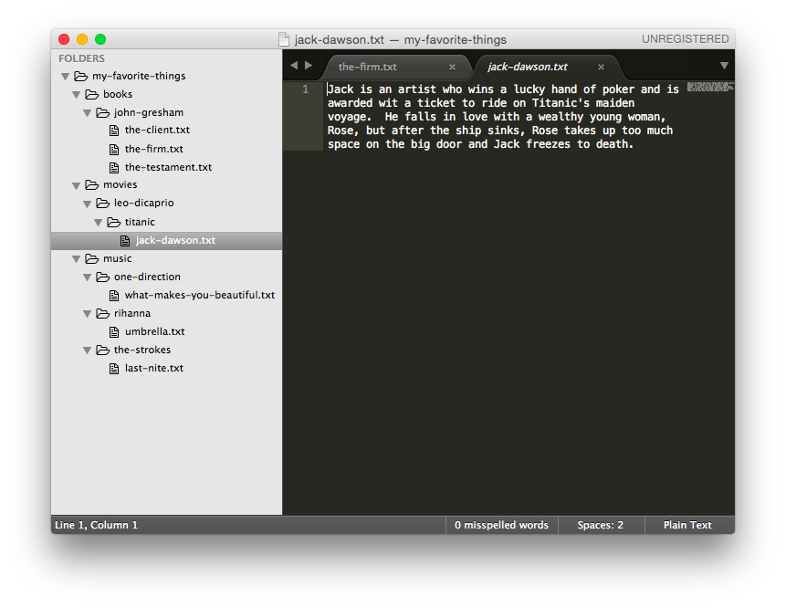Collapse the books folder
786x607 pixels.
(x=77, y=95)
